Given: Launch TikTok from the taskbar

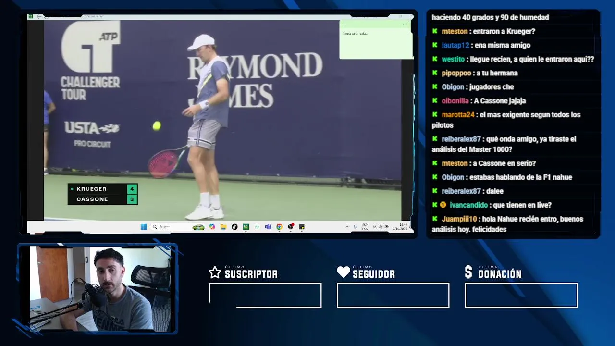Looking at the screenshot, I should 234,227.
